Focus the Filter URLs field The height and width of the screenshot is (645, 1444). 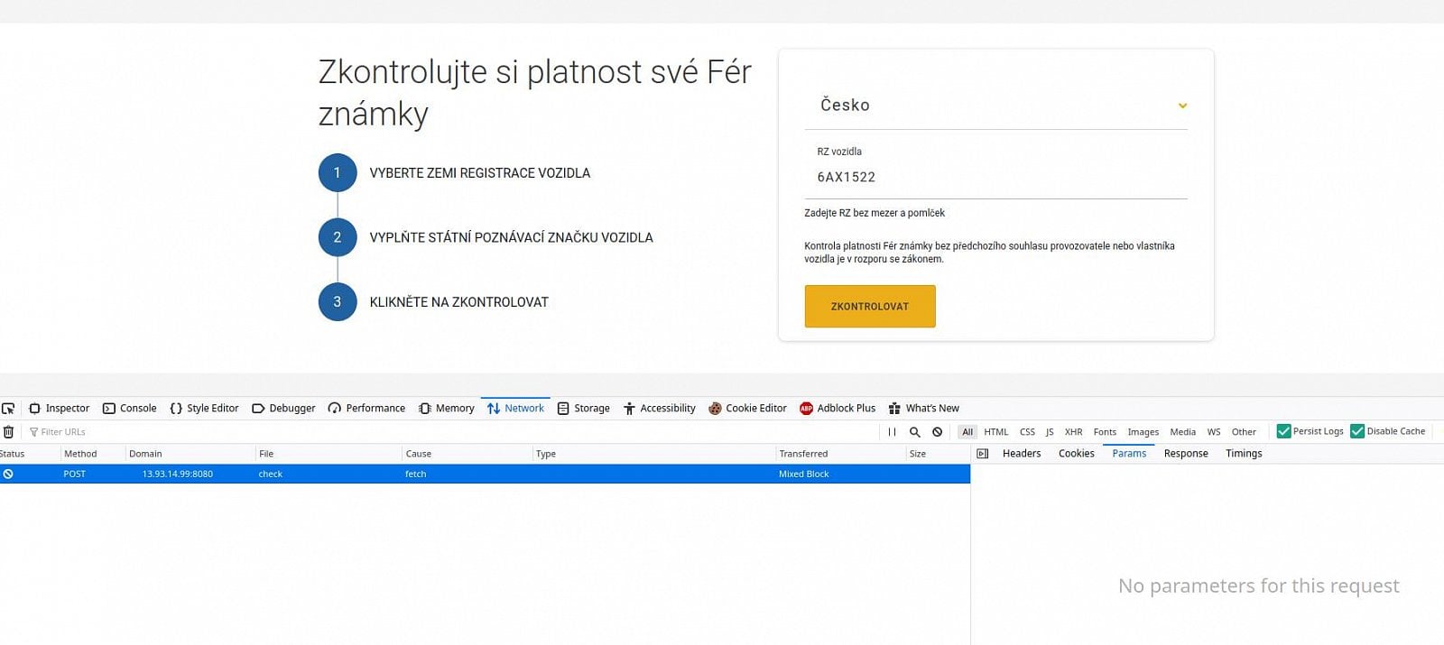coord(451,432)
